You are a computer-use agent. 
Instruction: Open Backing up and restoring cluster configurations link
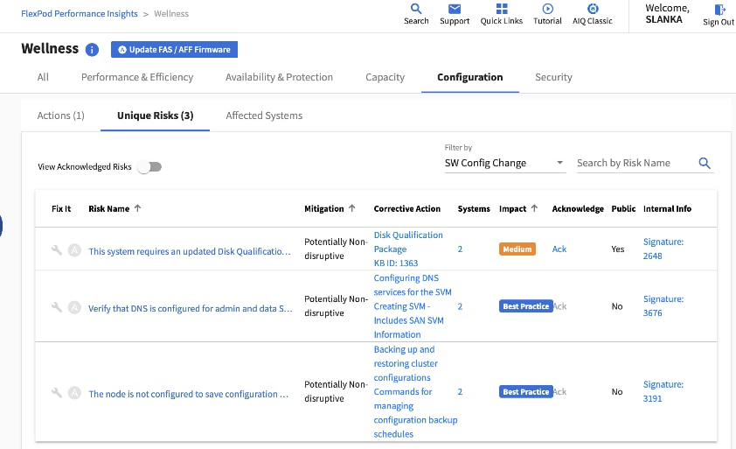point(406,363)
